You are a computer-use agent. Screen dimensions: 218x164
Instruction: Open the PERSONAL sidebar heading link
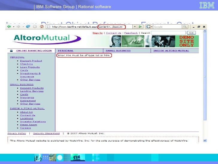click(x=17, y=57)
